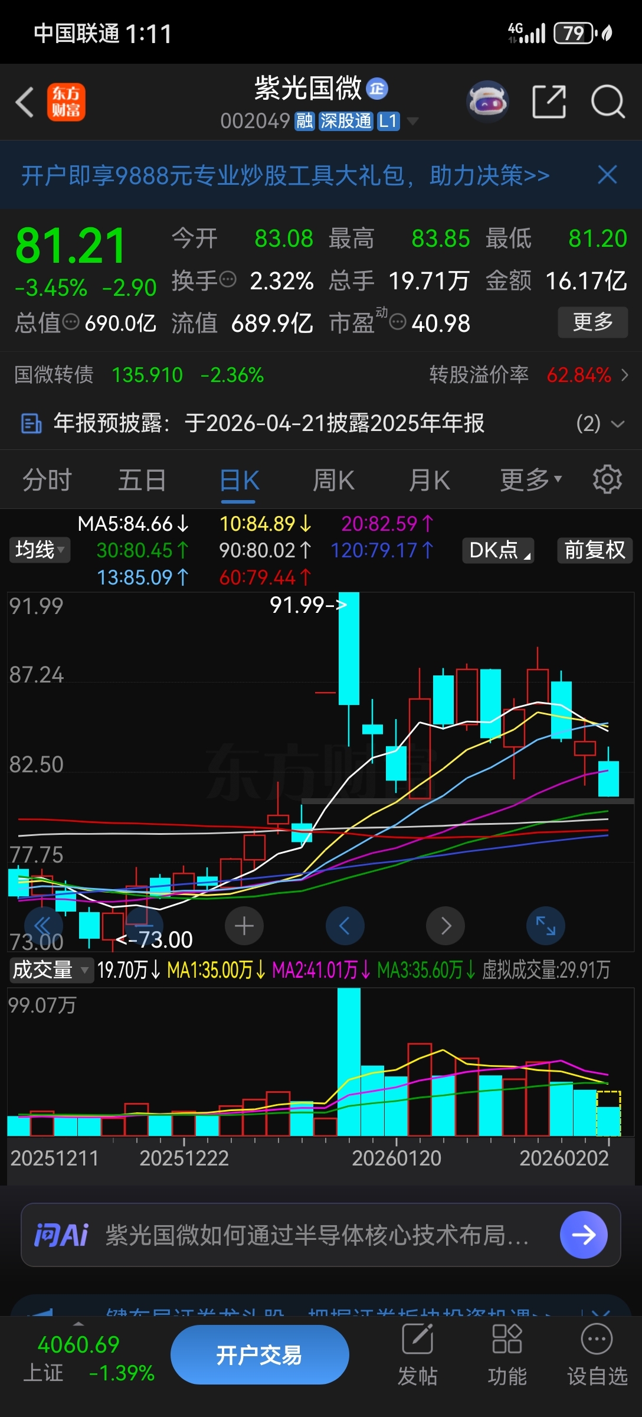The width and height of the screenshot is (642, 1417).
Task: Open the search magnifier icon
Action: point(608,102)
